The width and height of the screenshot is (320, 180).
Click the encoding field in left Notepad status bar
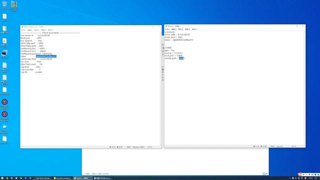(150, 147)
